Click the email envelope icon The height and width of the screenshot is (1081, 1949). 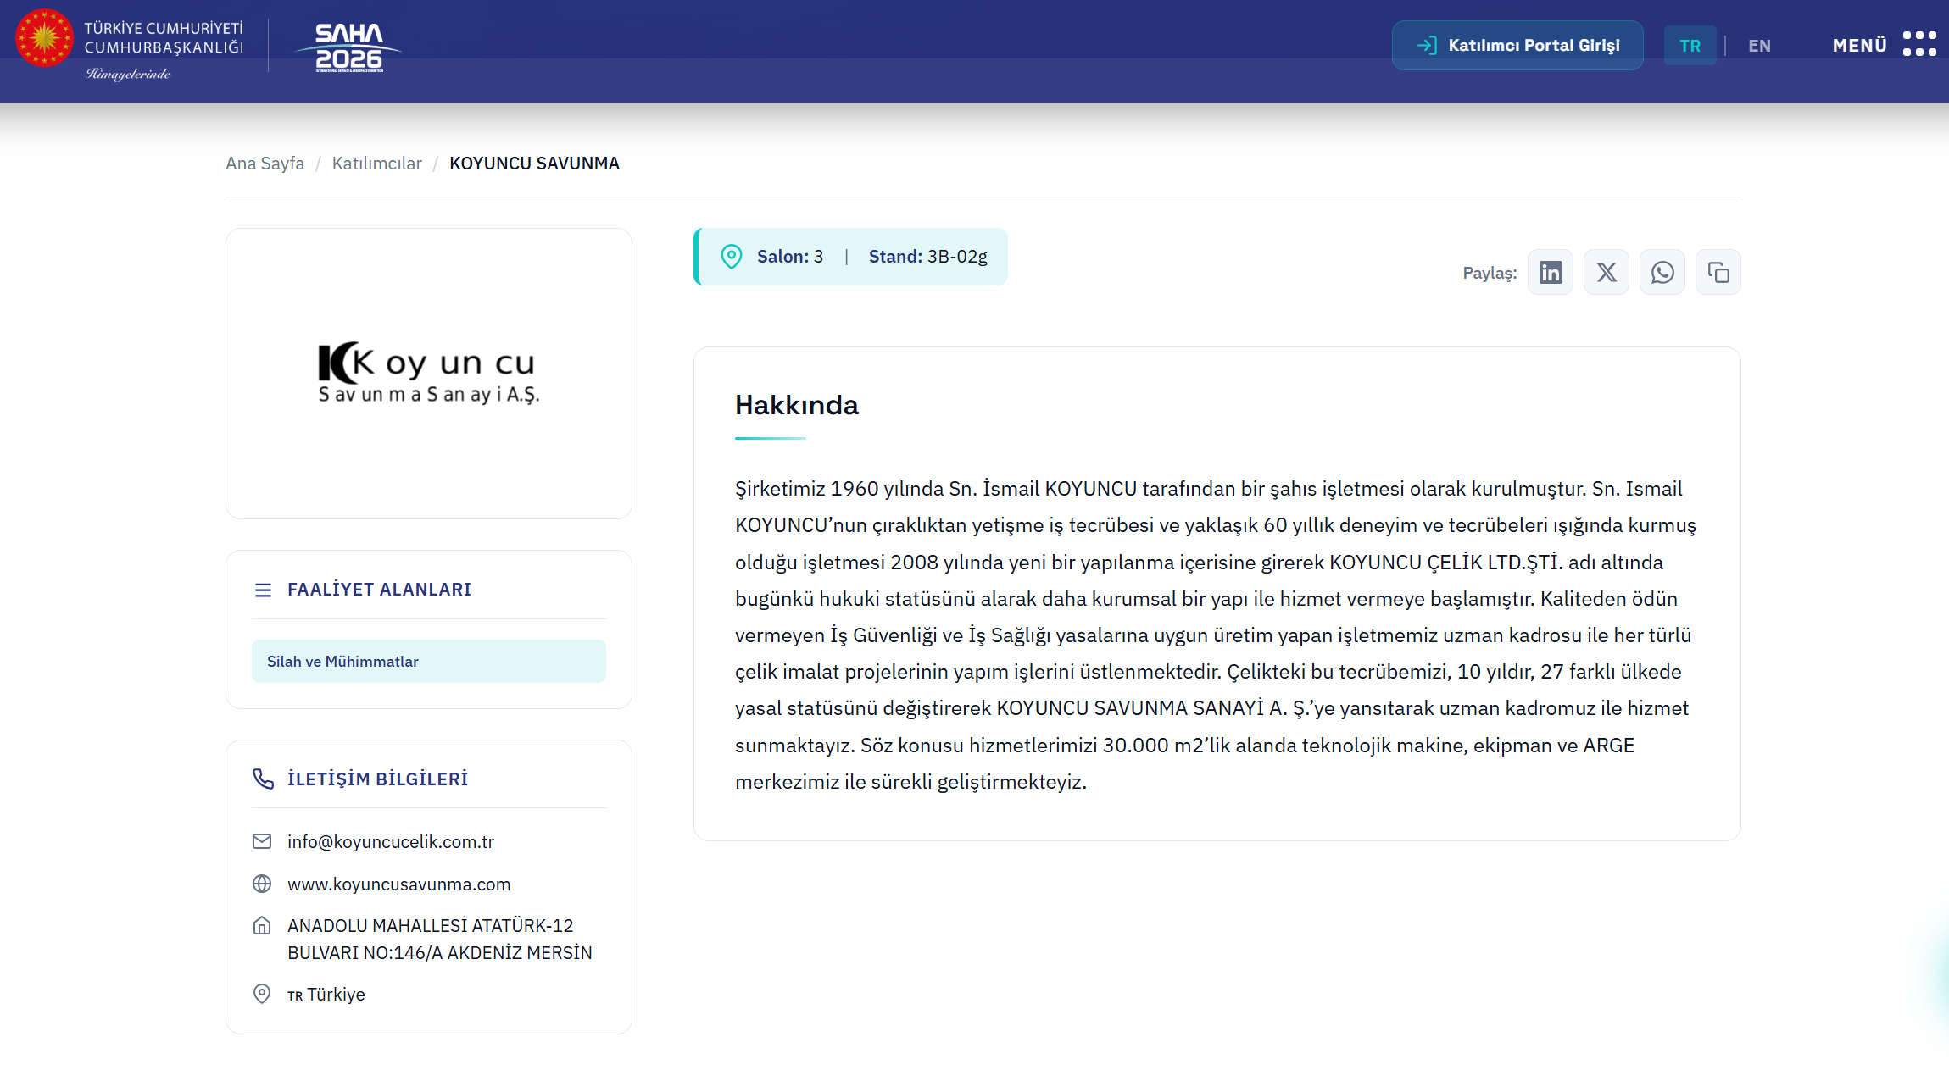tap(262, 841)
